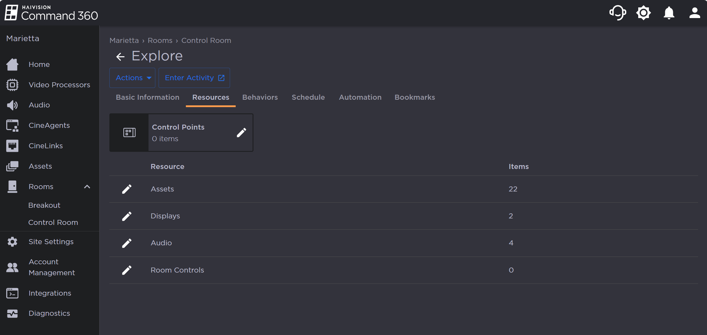Toggle the brightness theme icon
Screen dimensions: 707x335
coord(643,13)
